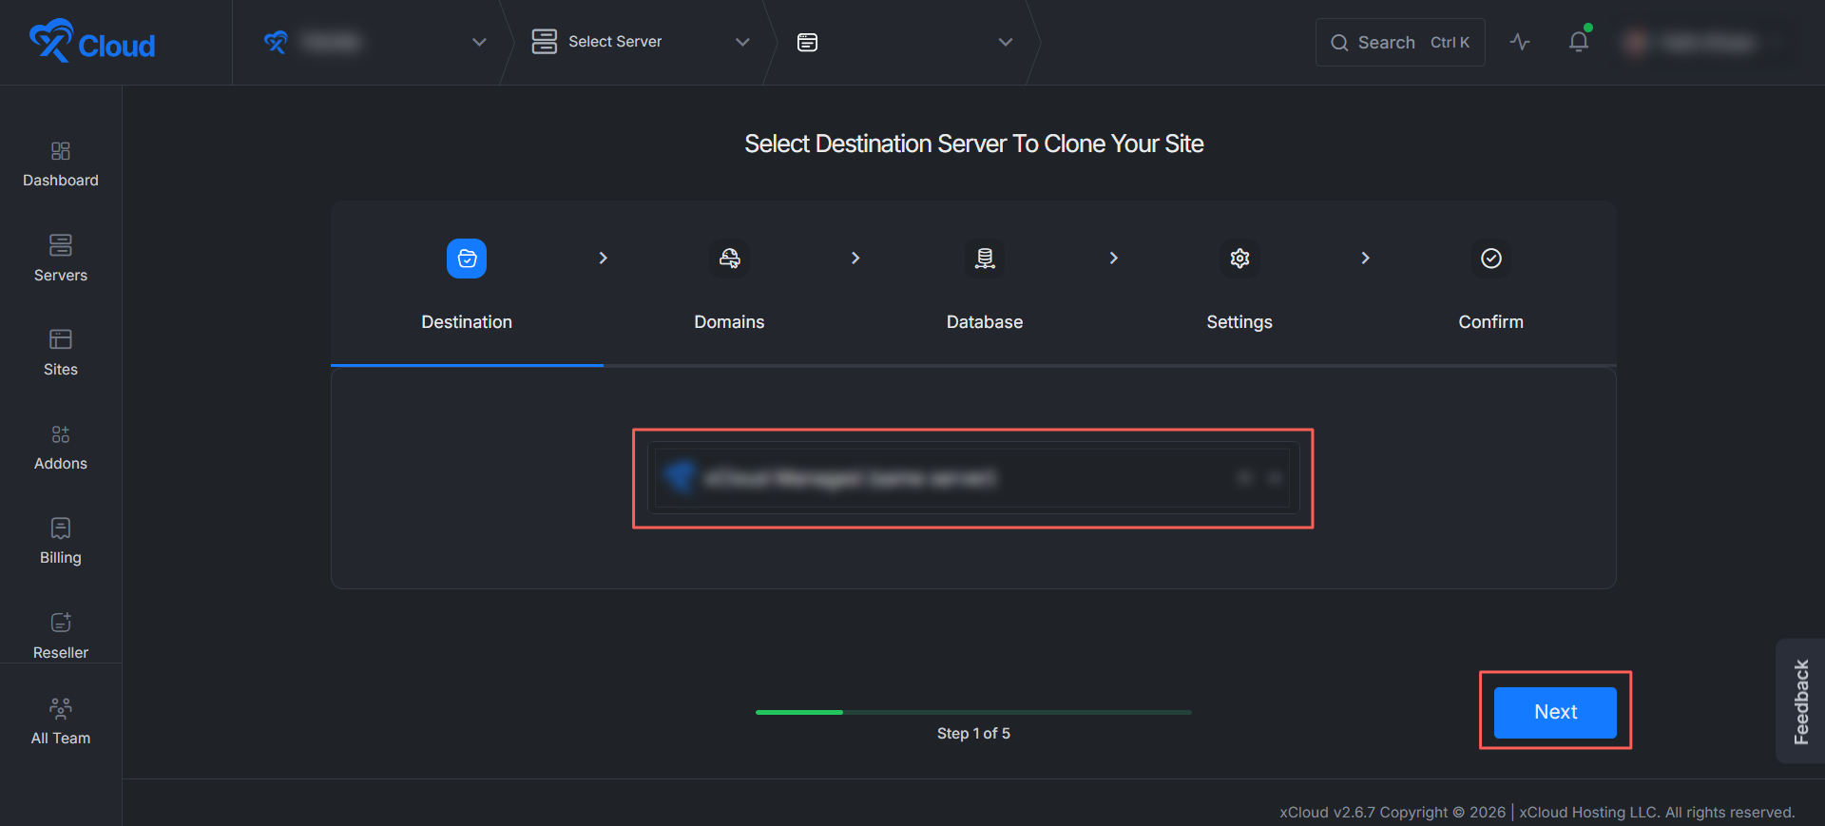Open Addons in the sidebar
This screenshot has height=826, width=1825.
pyautogui.click(x=61, y=448)
